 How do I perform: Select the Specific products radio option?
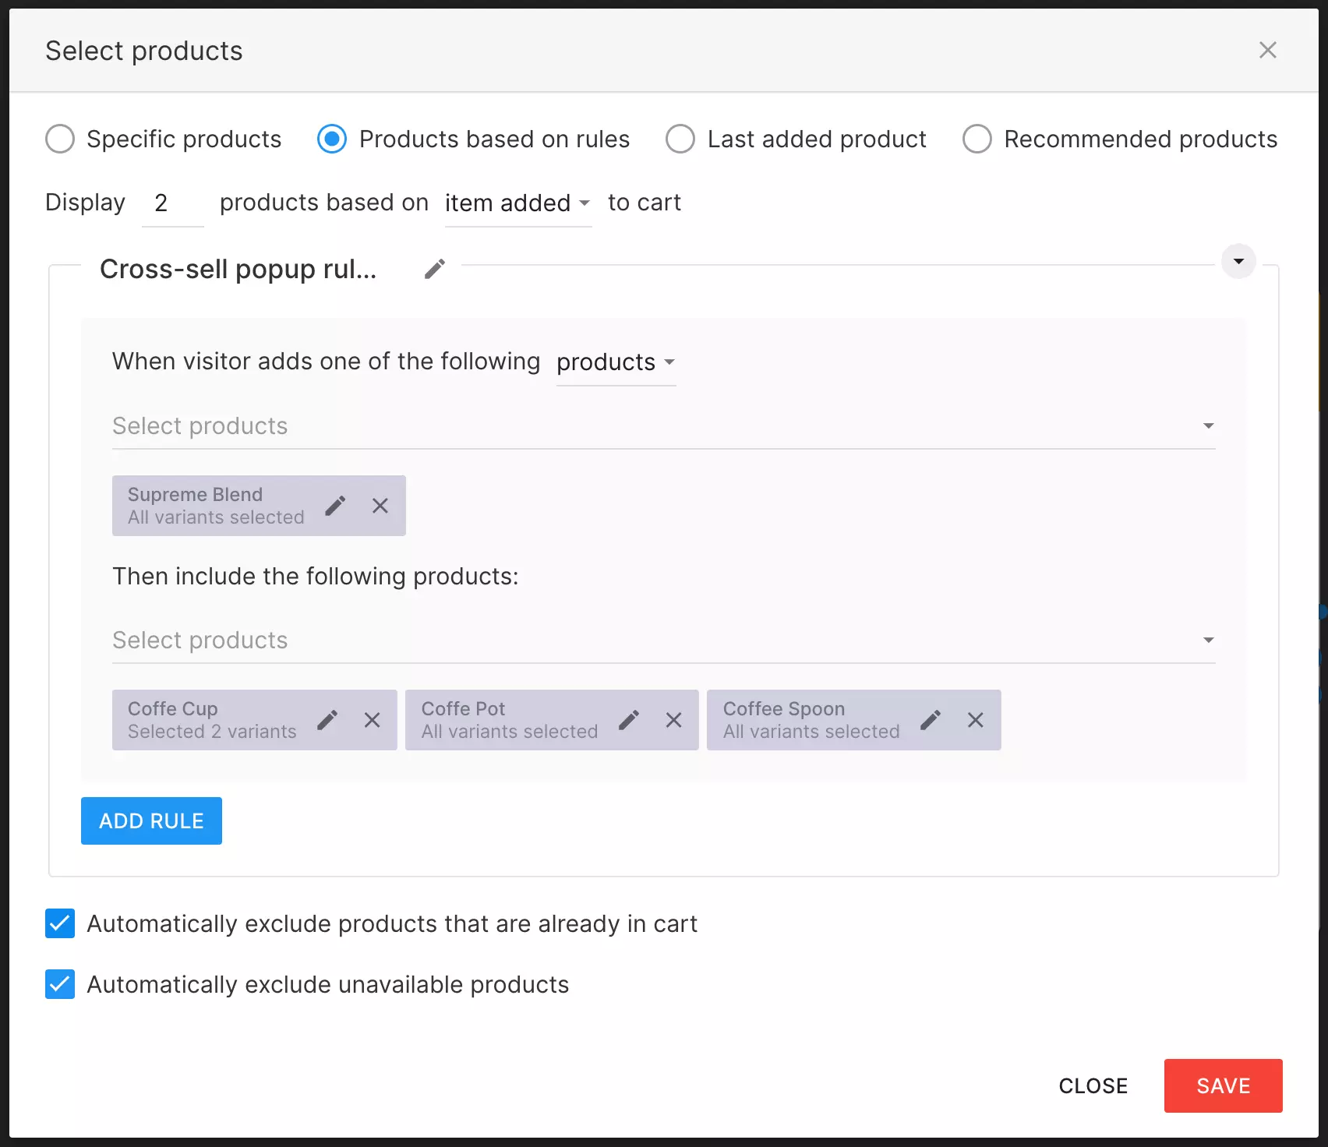[60, 139]
